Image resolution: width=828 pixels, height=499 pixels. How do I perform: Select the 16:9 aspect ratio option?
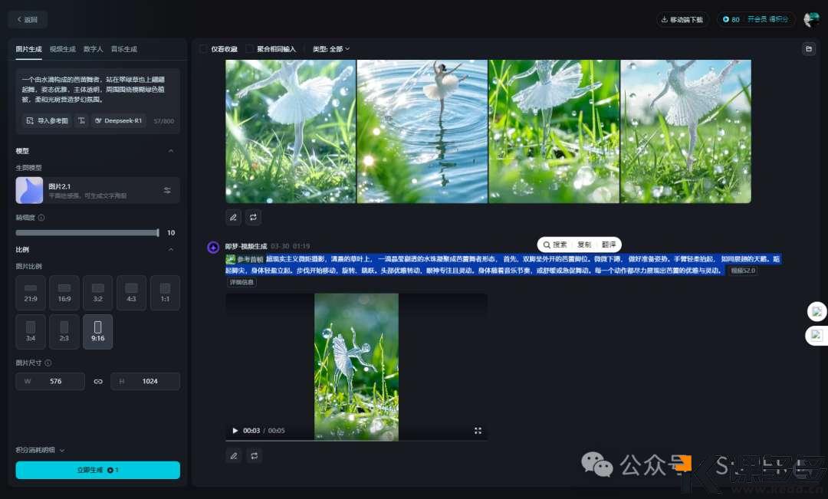(64, 293)
